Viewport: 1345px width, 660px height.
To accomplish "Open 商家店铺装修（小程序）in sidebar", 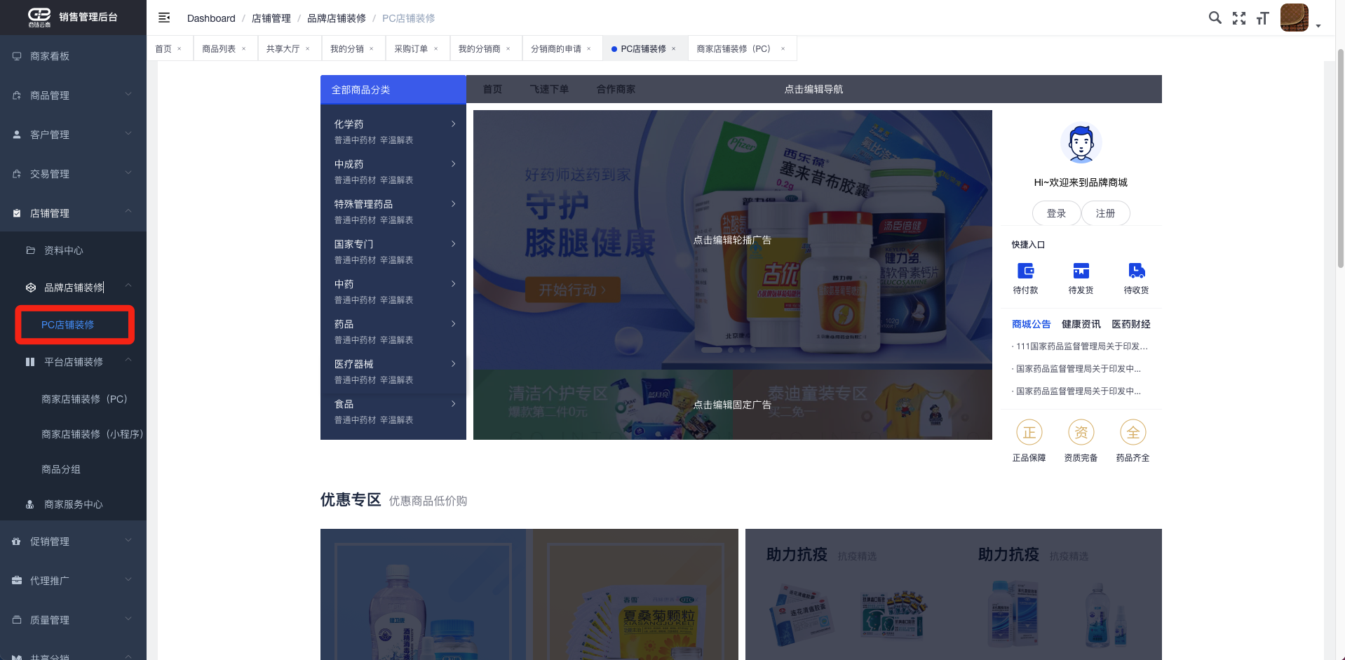I will point(92,434).
